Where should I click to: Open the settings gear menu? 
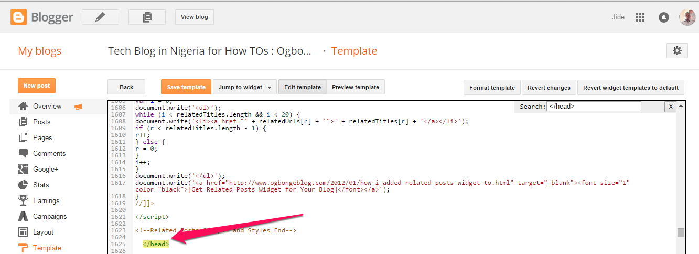point(677,51)
